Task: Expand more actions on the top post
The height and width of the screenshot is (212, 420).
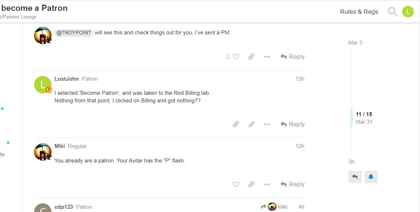Action: coord(267,57)
